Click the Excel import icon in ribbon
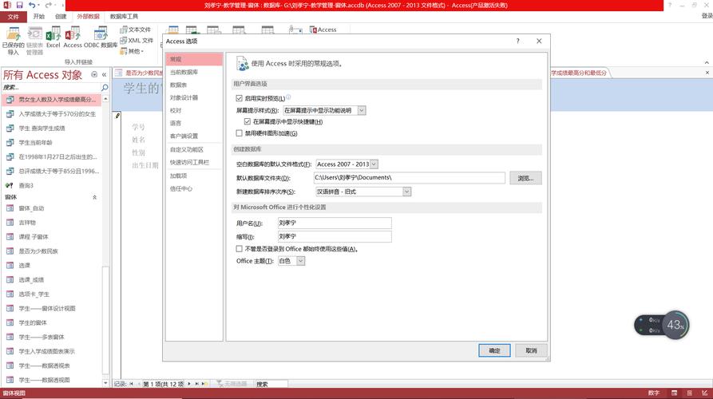The height and width of the screenshot is (399, 713). (53, 38)
